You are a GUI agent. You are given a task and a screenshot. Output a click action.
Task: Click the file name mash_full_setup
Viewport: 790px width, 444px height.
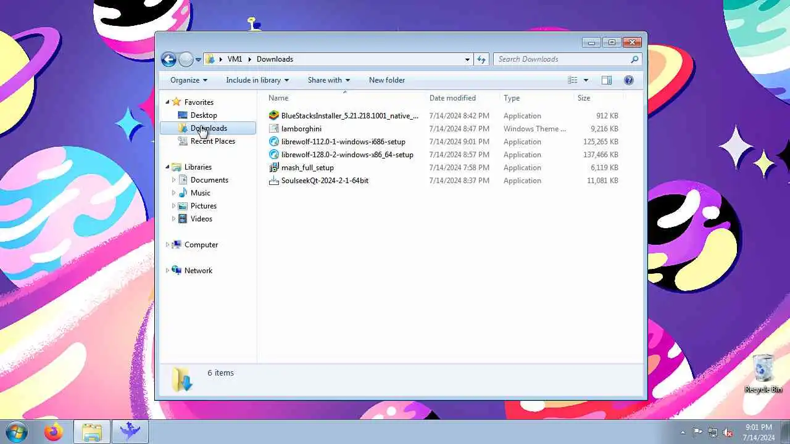pyautogui.click(x=307, y=168)
